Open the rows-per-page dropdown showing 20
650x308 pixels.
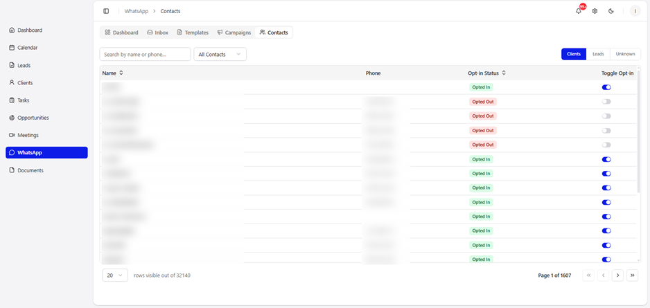tap(115, 275)
